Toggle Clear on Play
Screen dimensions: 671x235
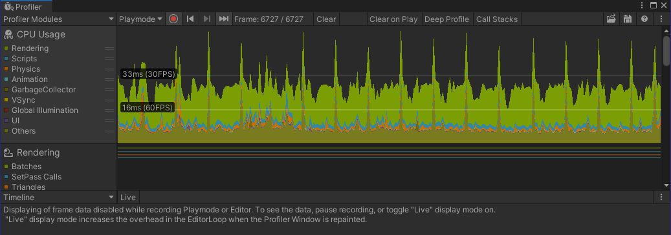[393, 19]
